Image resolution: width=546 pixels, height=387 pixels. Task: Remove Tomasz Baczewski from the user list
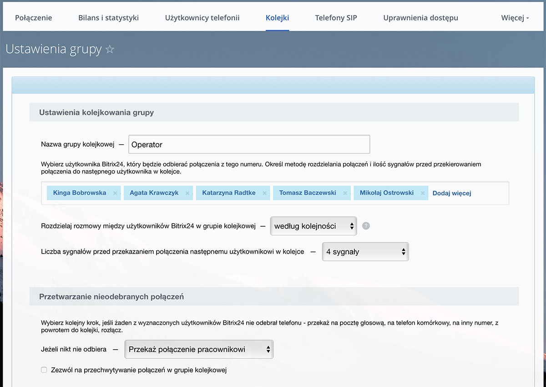click(x=345, y=193)
